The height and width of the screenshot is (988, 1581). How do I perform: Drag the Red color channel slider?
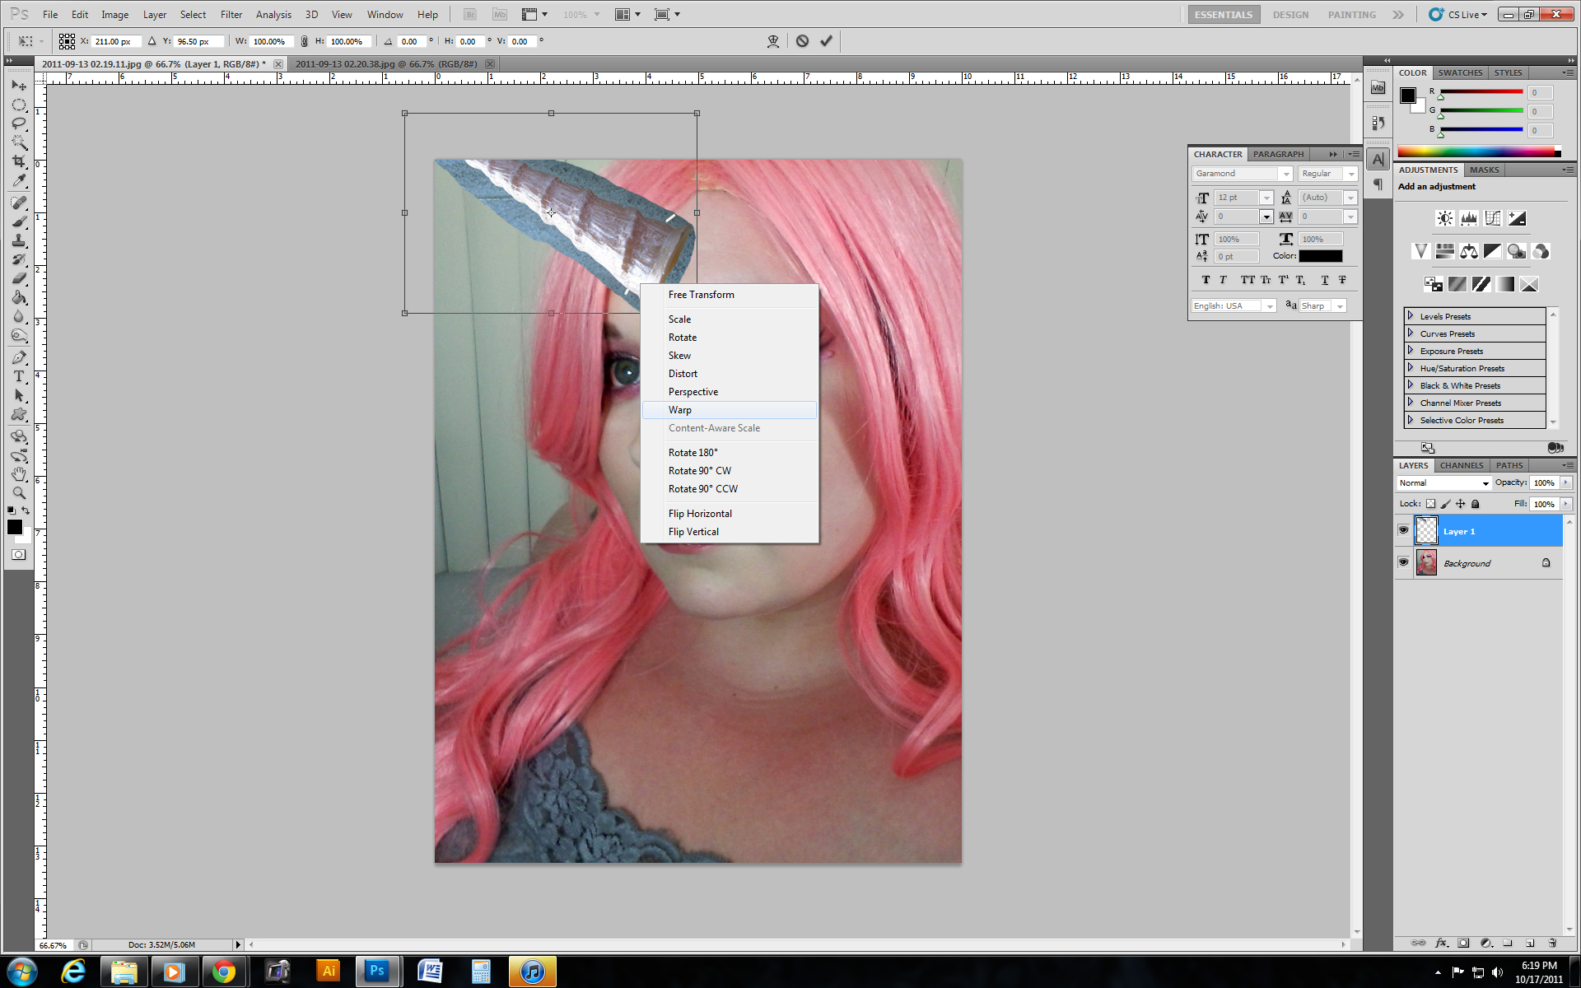[1441, 97]
